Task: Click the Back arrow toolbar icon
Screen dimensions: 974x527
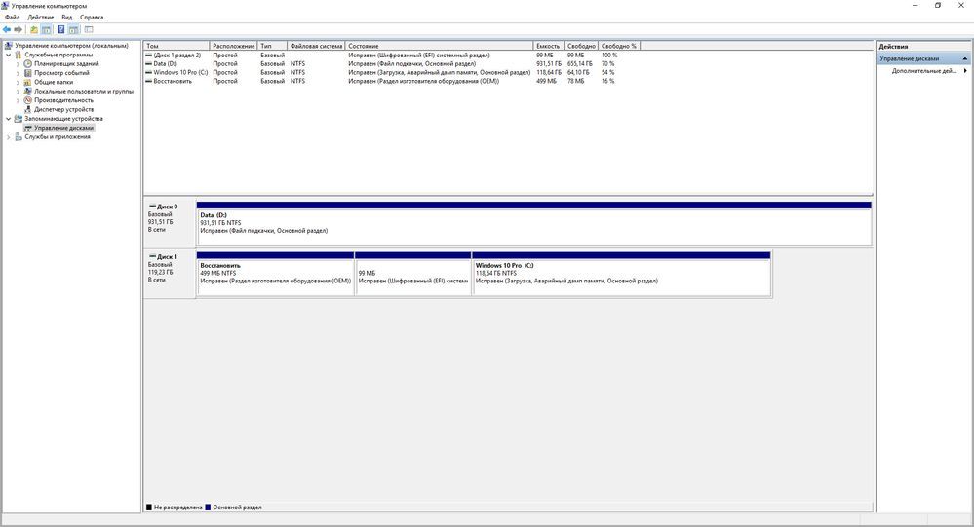Action: [7, 29]
